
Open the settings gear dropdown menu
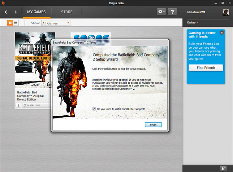(x=161, y=12)
